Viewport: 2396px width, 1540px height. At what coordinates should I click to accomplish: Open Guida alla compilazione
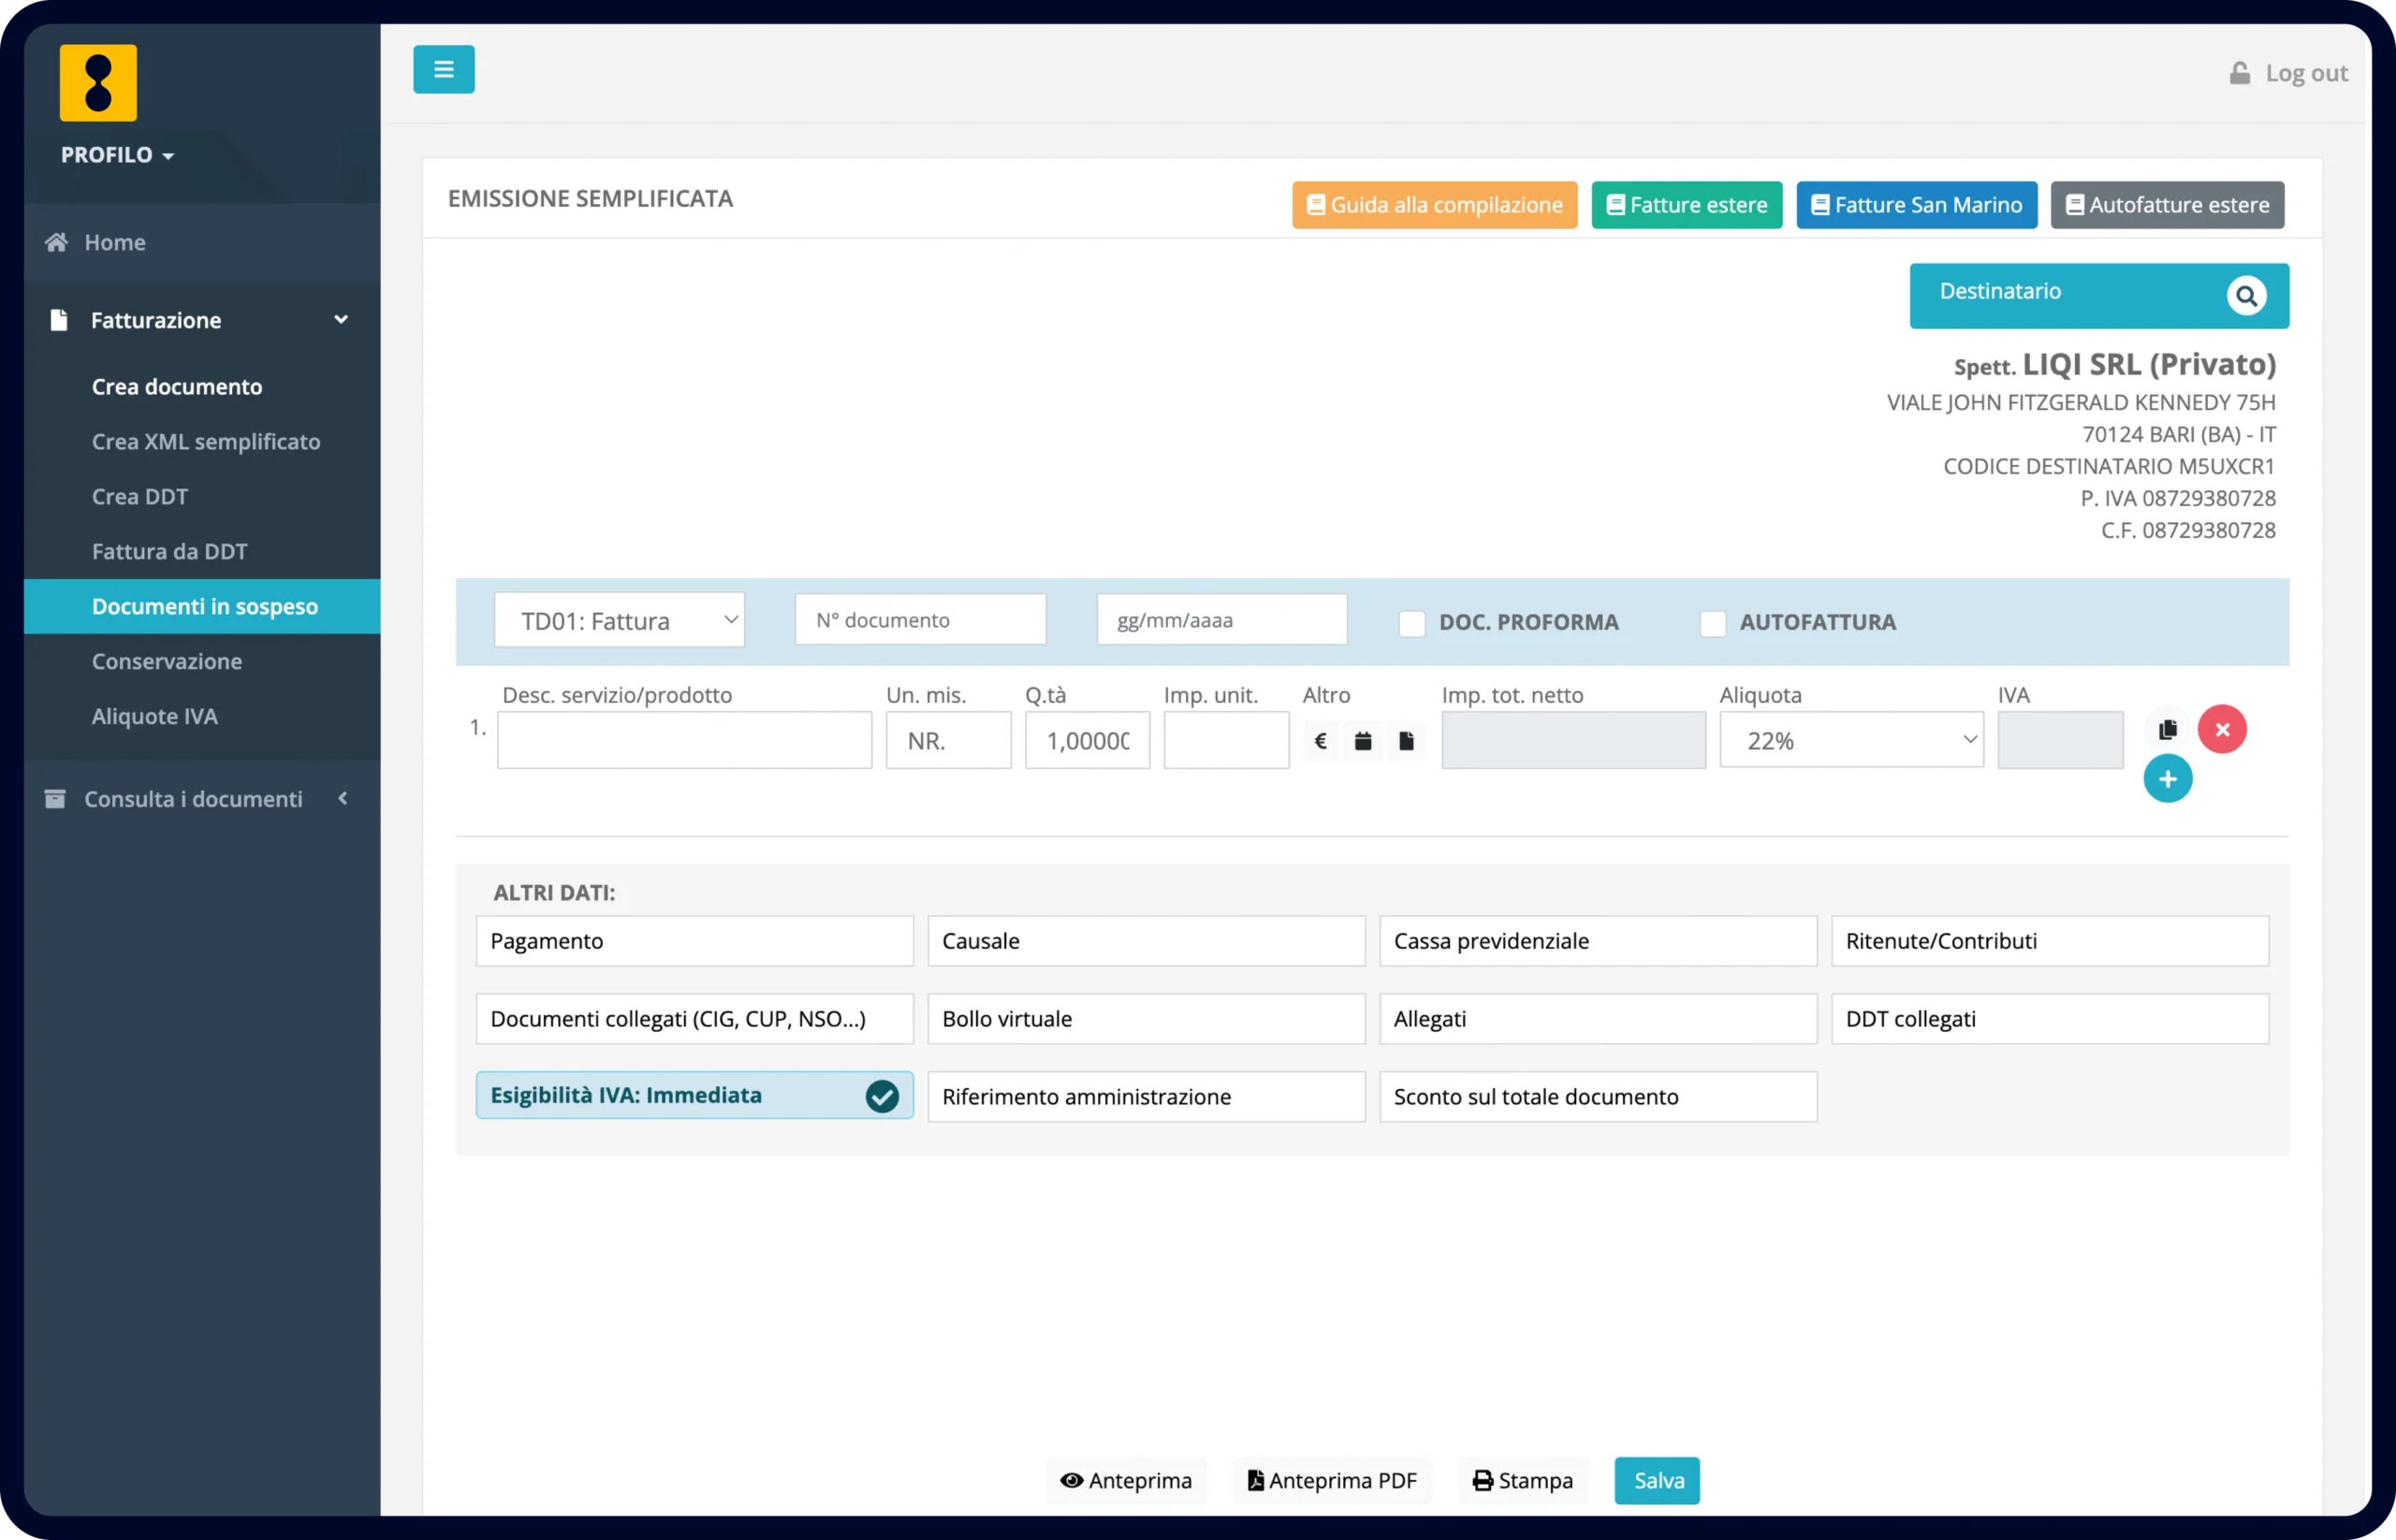coord(1434,205)
